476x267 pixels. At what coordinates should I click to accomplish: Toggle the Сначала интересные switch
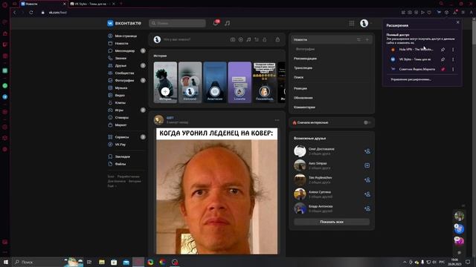[x=367, y=122]
